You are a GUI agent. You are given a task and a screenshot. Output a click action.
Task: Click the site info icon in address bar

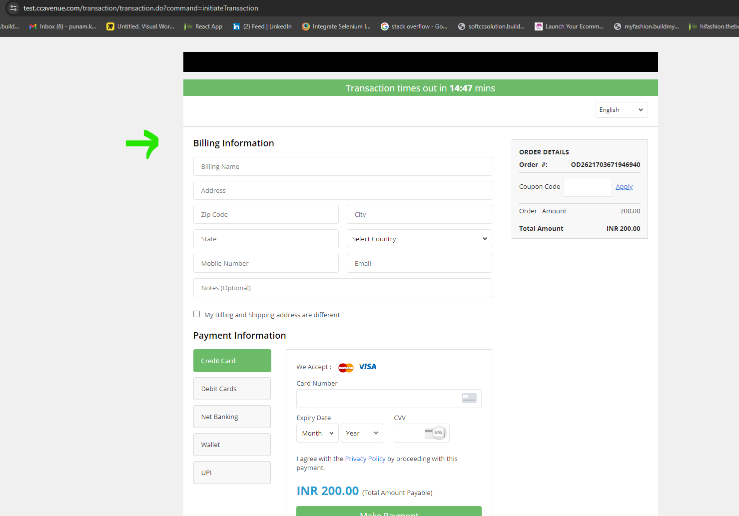click(x=13, y=8)
